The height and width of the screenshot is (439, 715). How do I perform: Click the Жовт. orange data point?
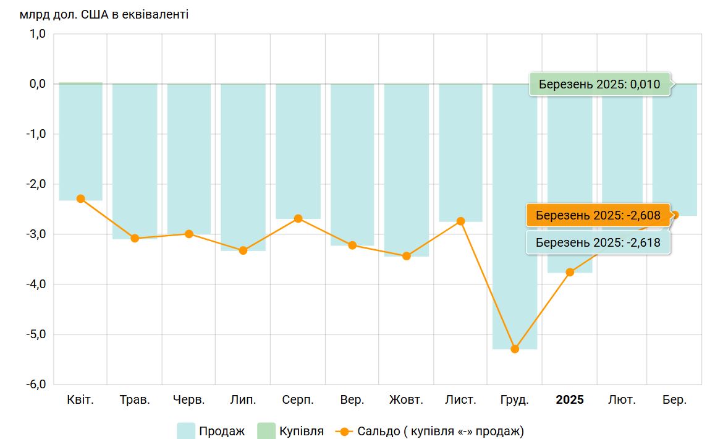coord(406,256)
